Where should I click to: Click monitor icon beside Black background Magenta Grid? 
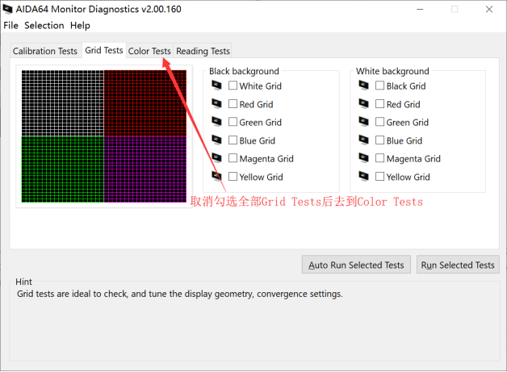pos(216,158)
